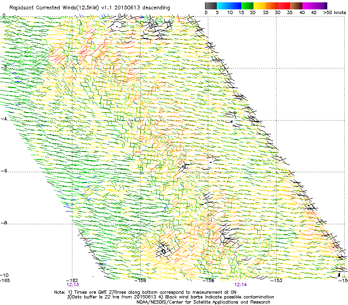
Task: Click the purple time marker '12:13'
Action: (72, 285)
